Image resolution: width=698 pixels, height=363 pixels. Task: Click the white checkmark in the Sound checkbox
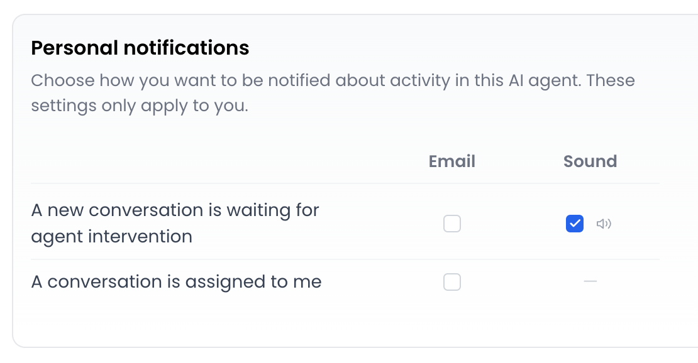tap(575, 224)
